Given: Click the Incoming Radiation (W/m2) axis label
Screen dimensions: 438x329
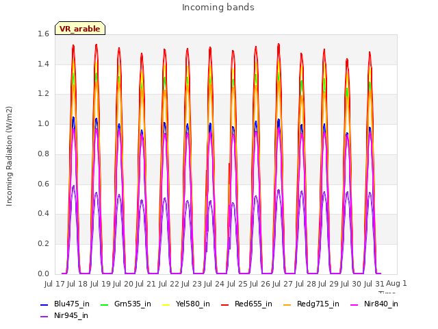Looking at the screenshot, I should [x=9, y=156].
